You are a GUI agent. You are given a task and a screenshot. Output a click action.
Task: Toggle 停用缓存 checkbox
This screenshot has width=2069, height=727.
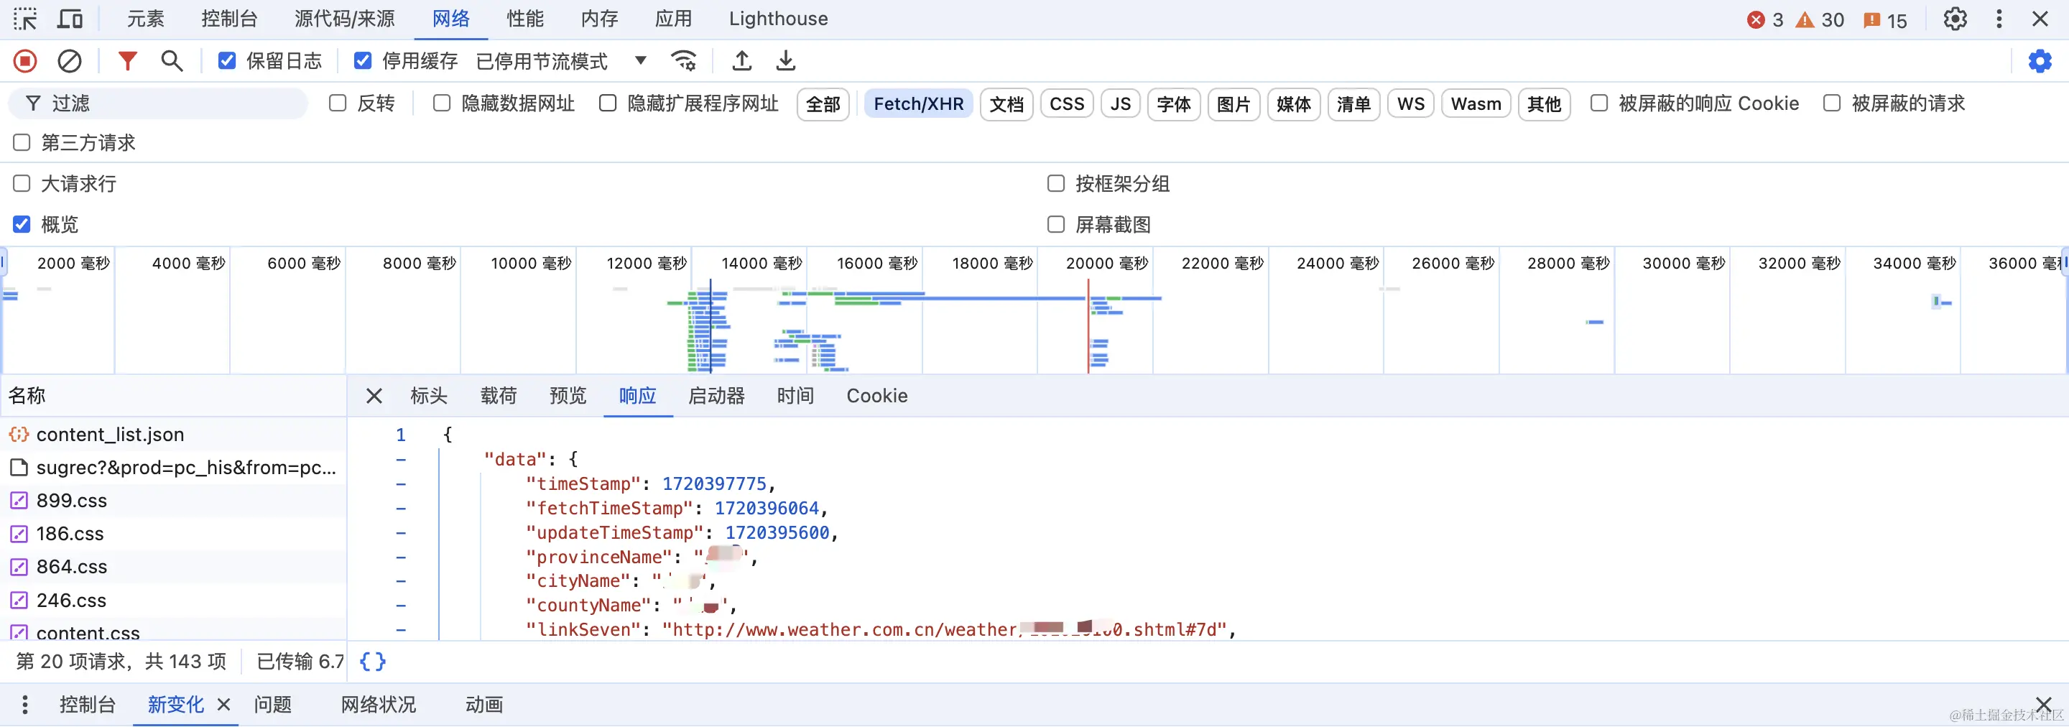[362, 61]
